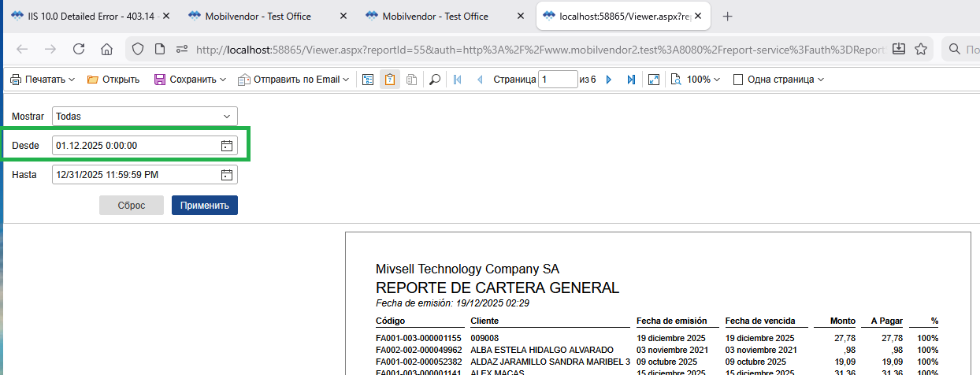This screenshot has height=375, width=980.
Task: Open the 100% zoom level dropdown
Action: coord(696,80)
